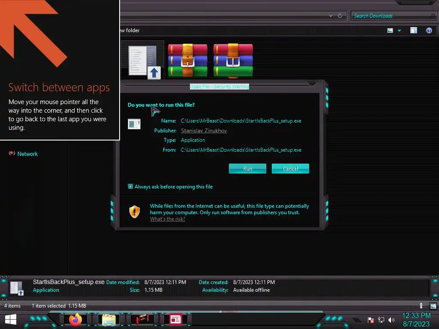Image resolution: width=439 pixels, height=329 pixels.
Task: Cancel the Open File security warning
Action: (290, 169)
